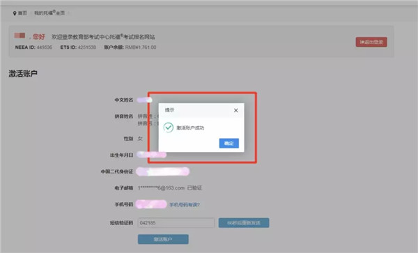The height and width of the screenshot is (253, 418).
Task: Close the 提示 dialog with X
Action: 236,110
